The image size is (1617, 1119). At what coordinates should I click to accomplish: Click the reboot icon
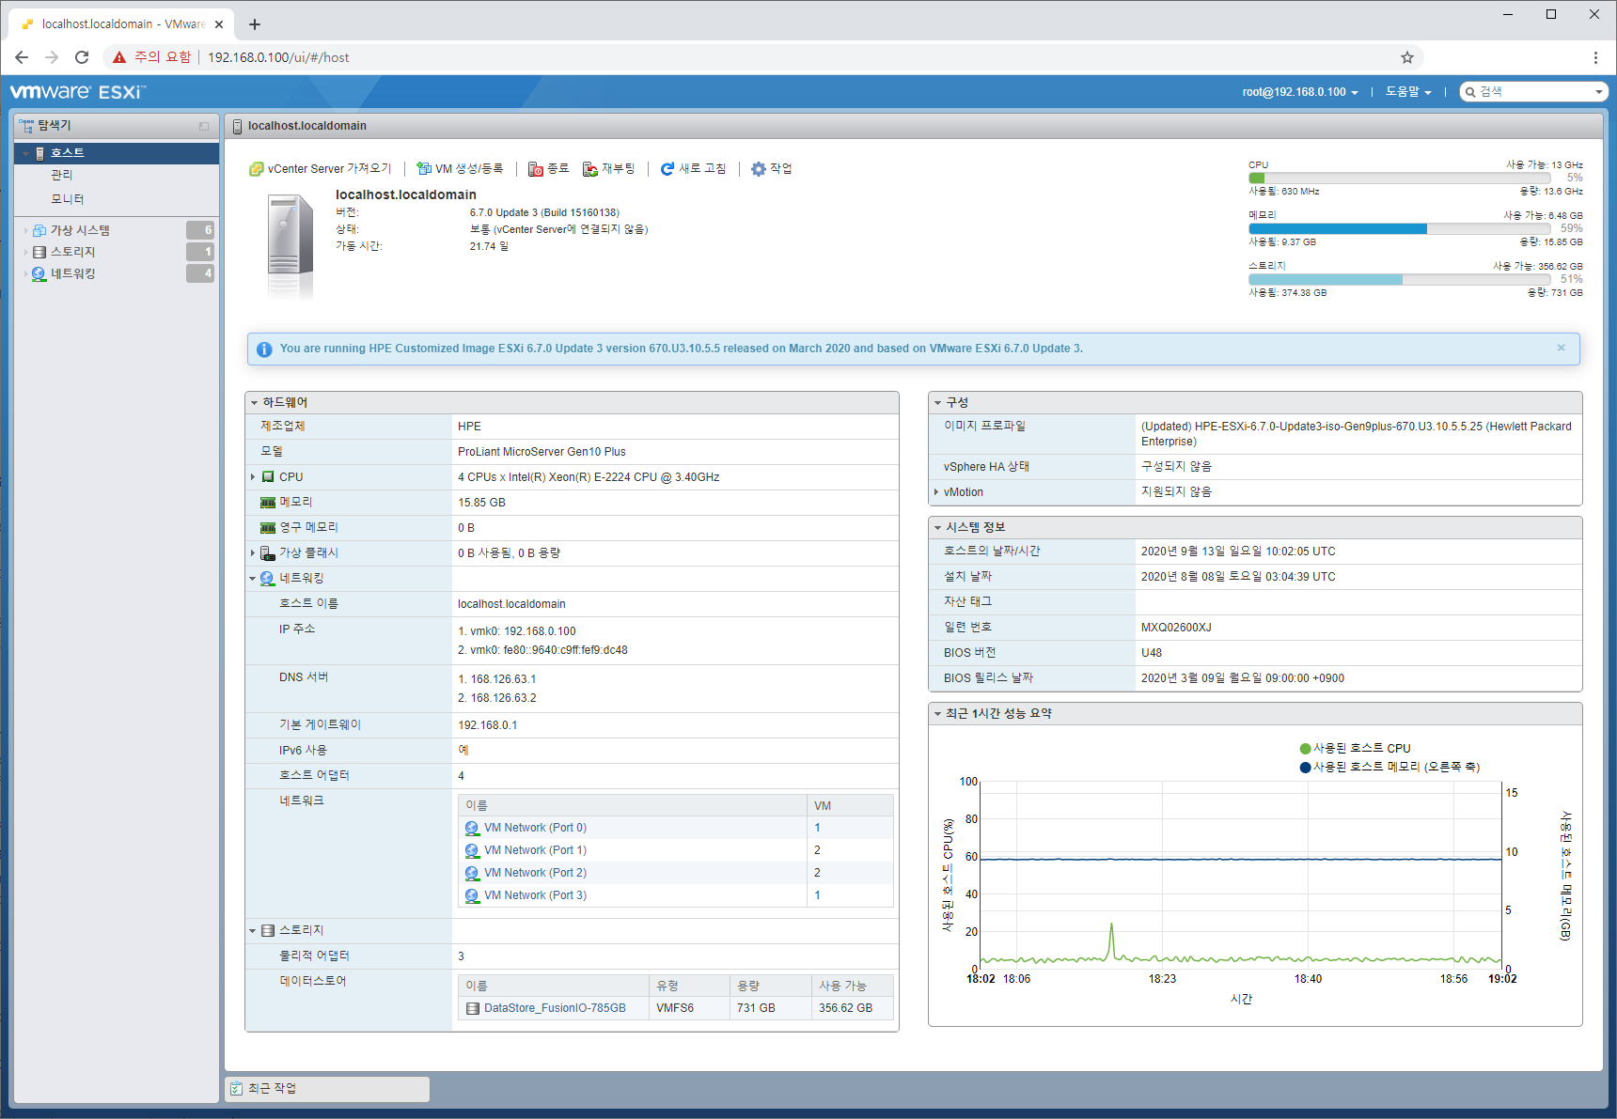590,169
